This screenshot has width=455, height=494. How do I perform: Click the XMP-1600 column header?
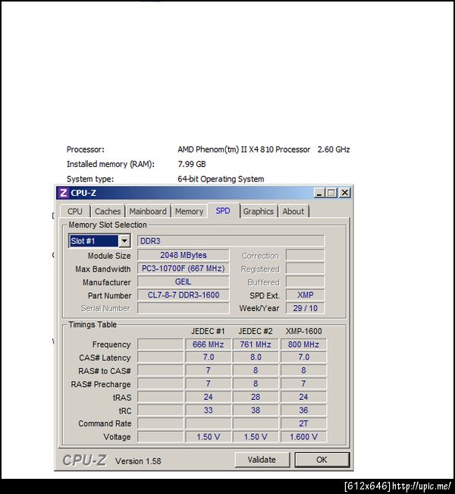click(304, 331)
